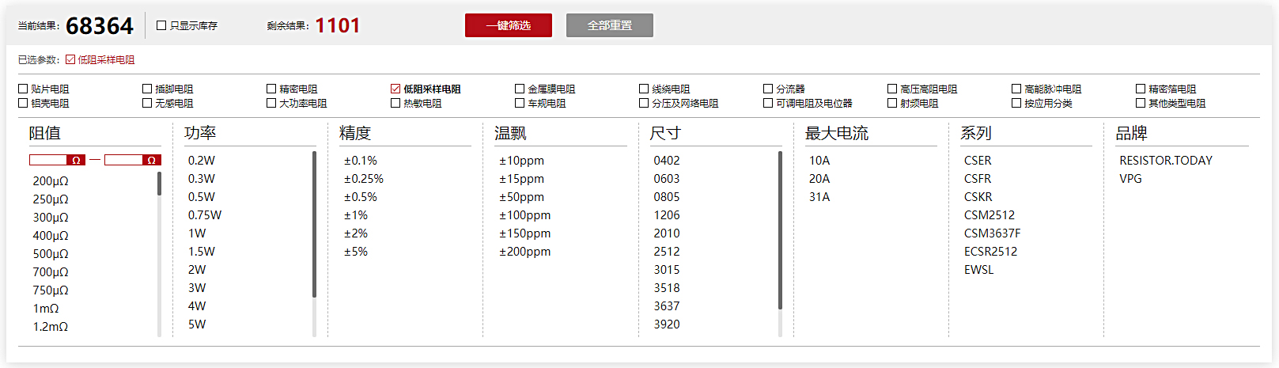This screenshot has height=368, width=1279.
Task: Check the 贴片电阻 category checkbox
Action: point(23,89)
